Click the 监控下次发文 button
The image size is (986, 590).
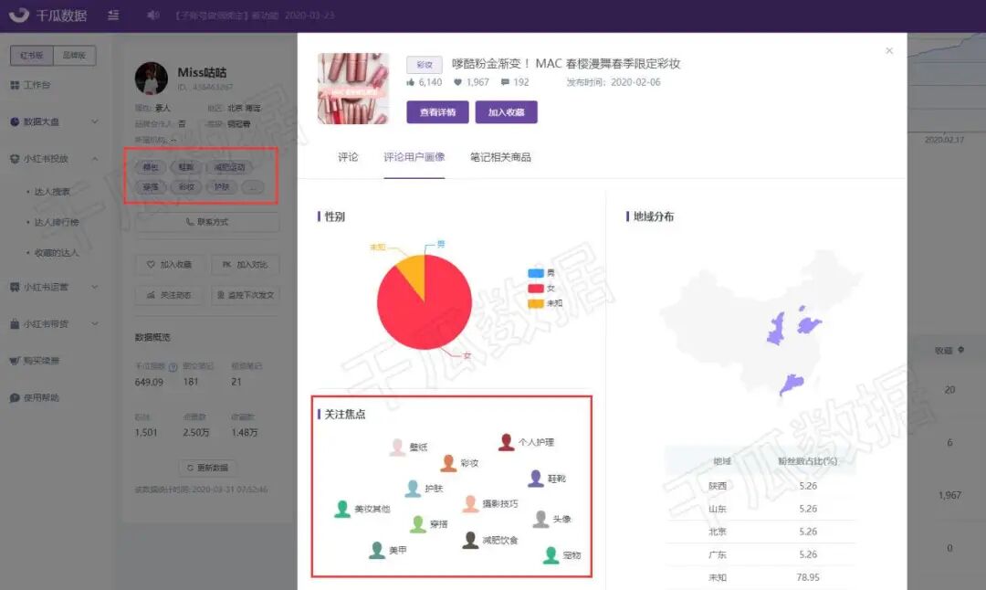click(246, 295)
